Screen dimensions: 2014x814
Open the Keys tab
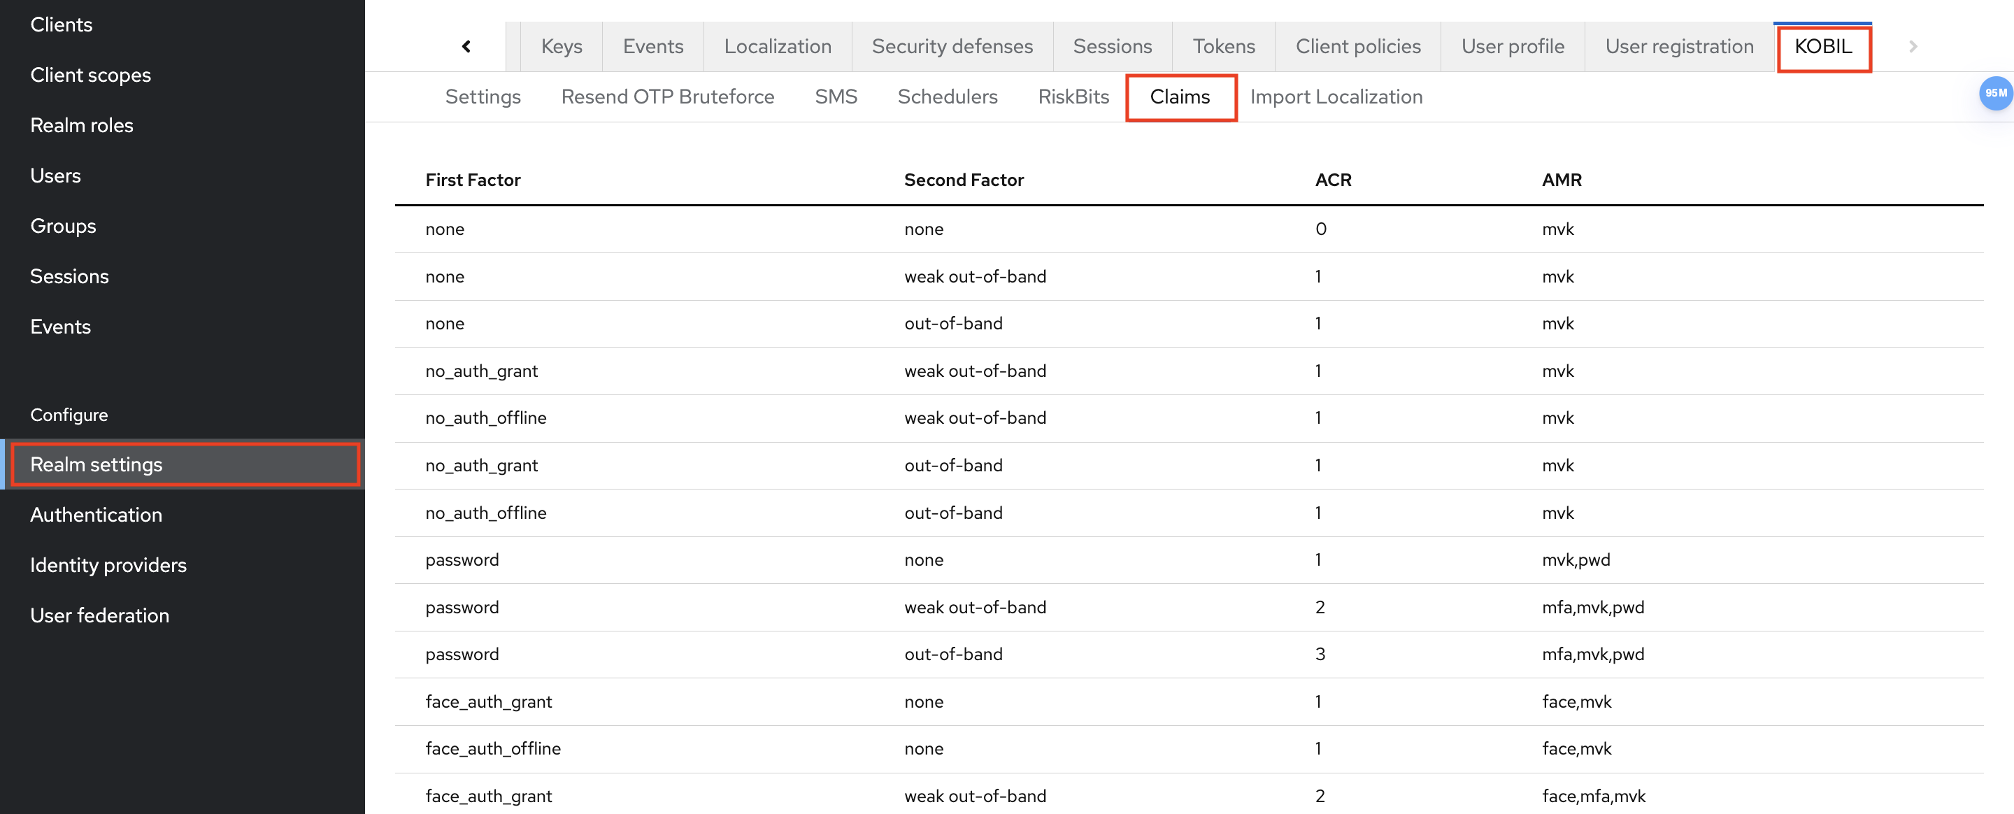coord(562,47)
